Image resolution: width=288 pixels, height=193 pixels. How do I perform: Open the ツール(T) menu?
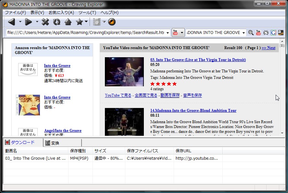[87, 12]
